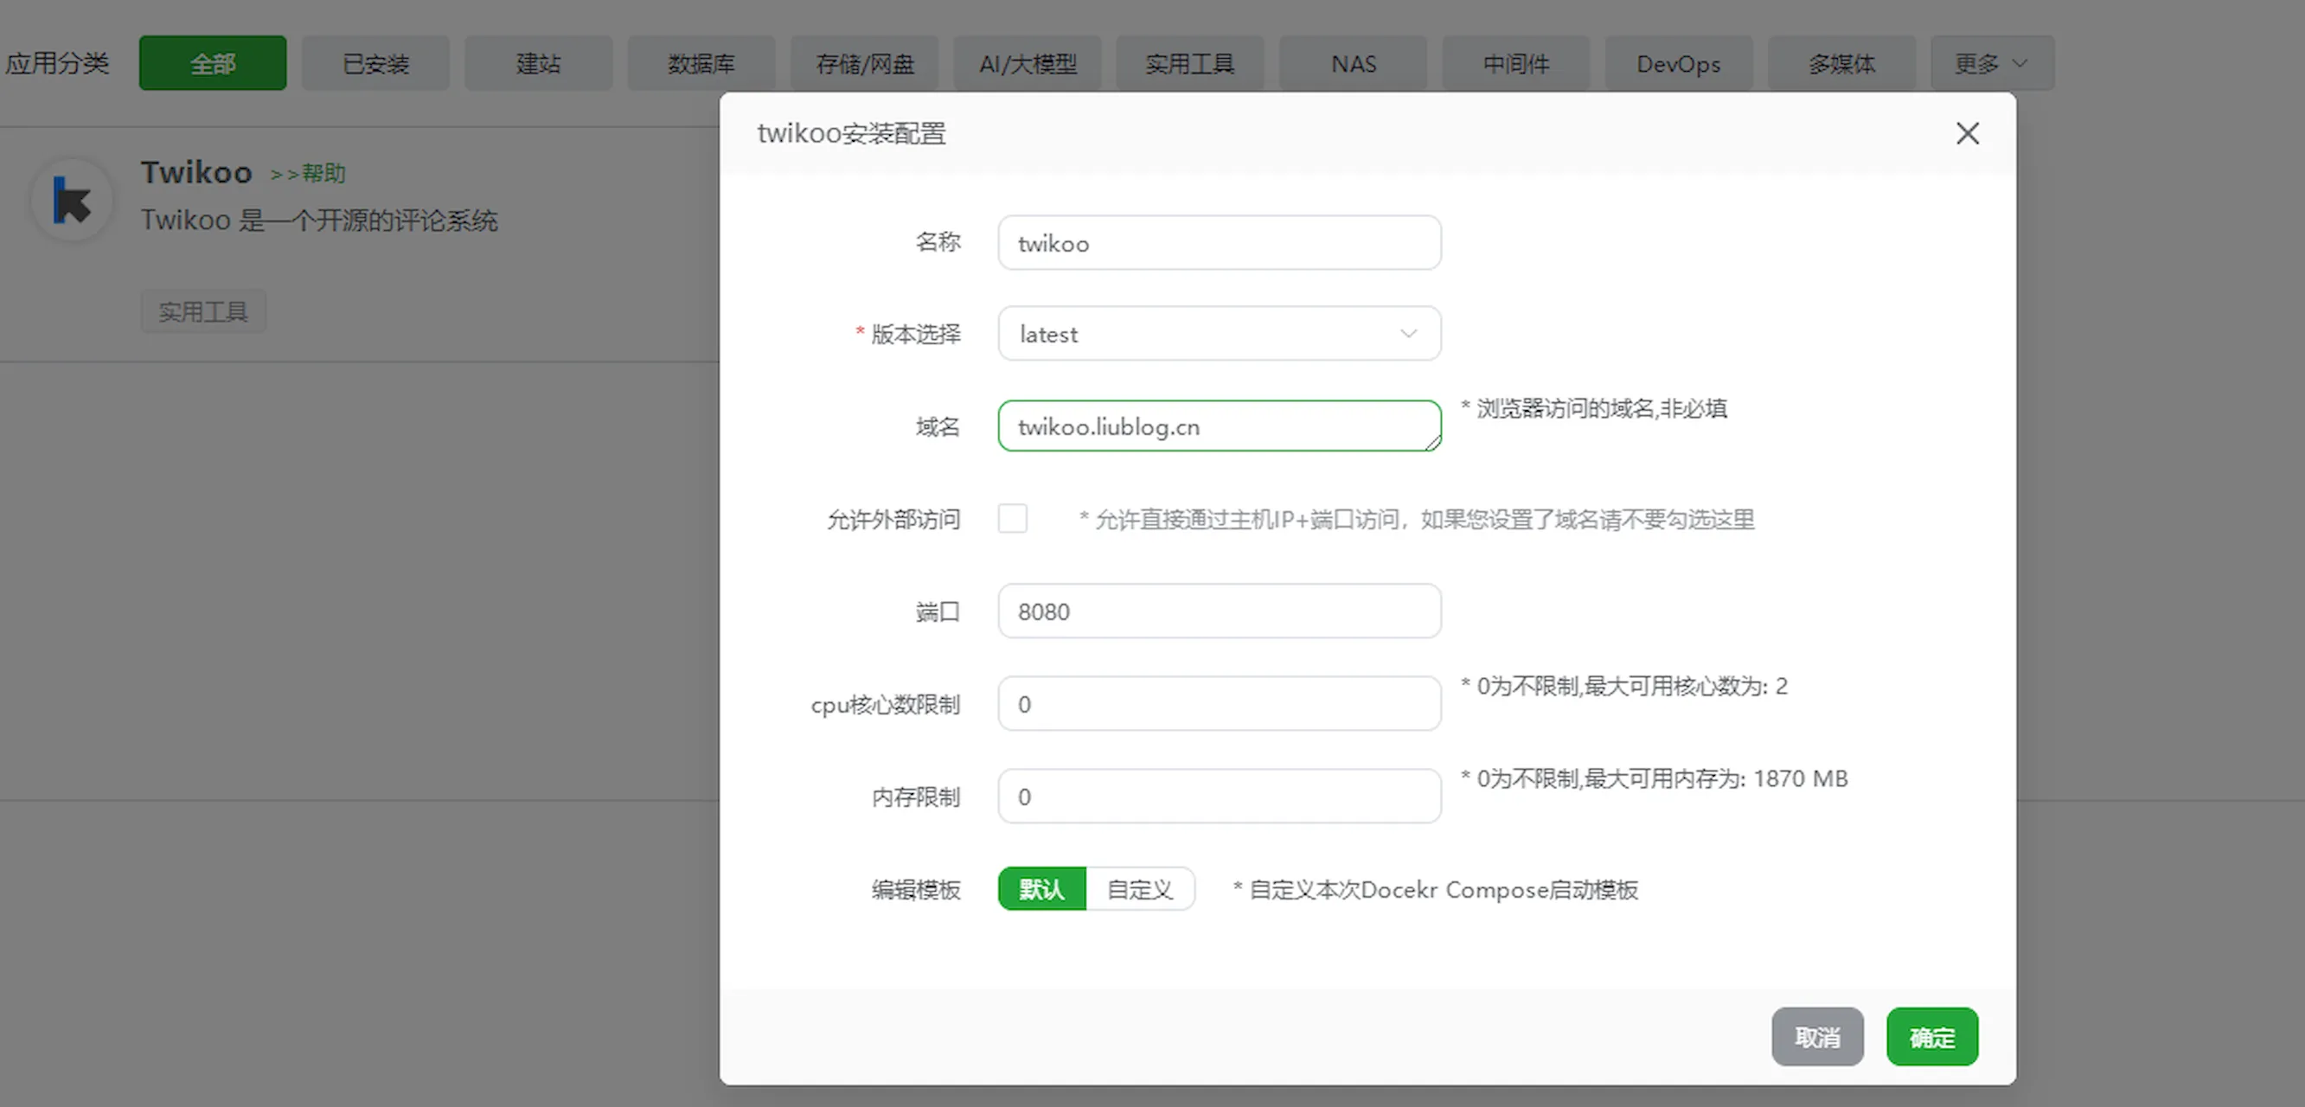
Task: Select the default template option
Action: 1041,889
